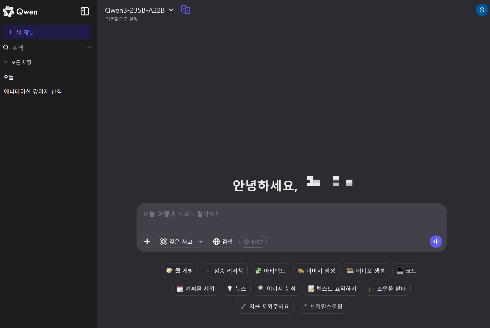Expand the 깊은 사고 options chevron
This screenshot has height=328, width=490.
(201, 242)
